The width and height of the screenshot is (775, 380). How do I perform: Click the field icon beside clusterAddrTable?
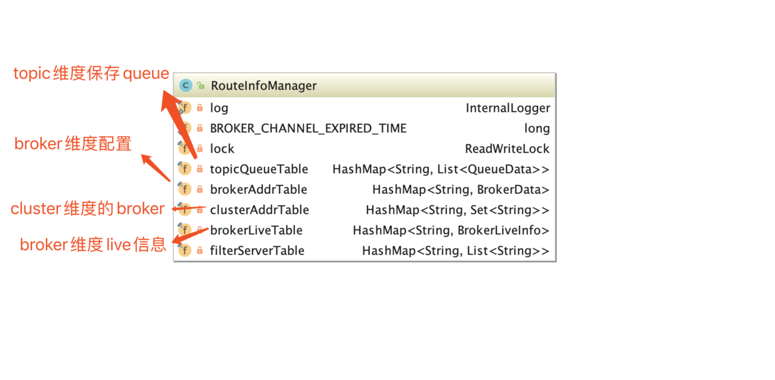point(185,210)
